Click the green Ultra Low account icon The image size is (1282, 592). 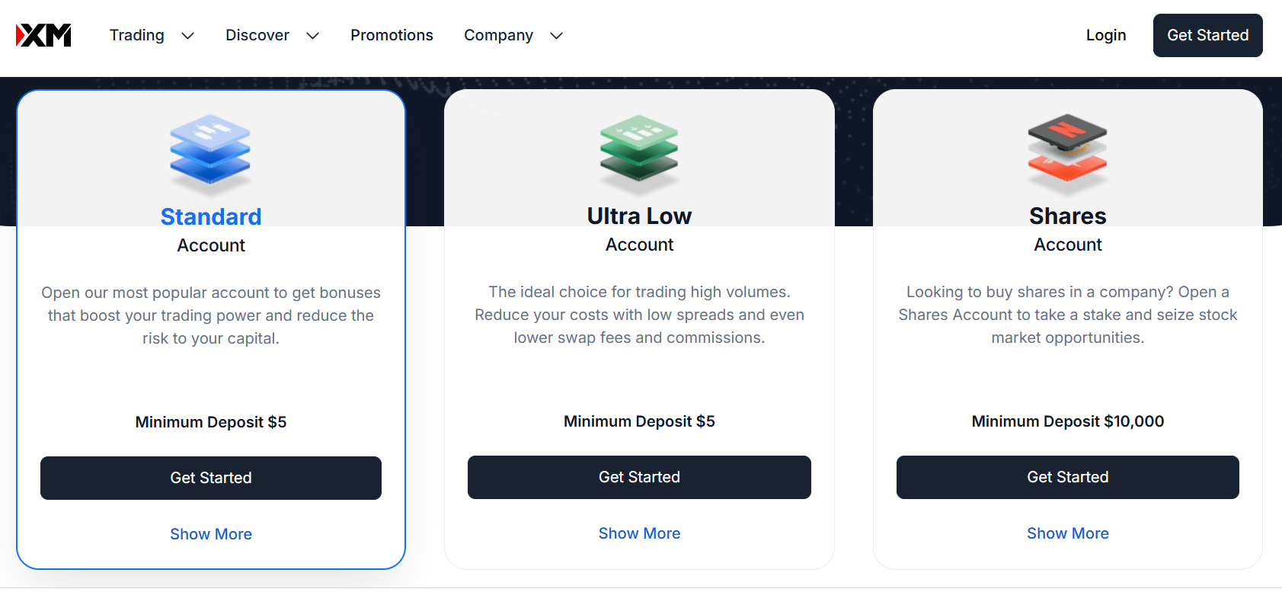(639, 150)
